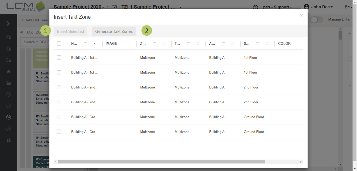
Task: Open the John Doe user dropdown
Action: (318, 7)
